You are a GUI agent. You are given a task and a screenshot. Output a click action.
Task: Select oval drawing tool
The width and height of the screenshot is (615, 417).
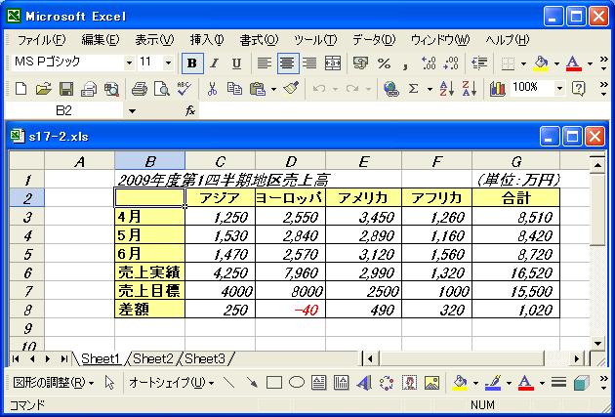click(297, 383)
